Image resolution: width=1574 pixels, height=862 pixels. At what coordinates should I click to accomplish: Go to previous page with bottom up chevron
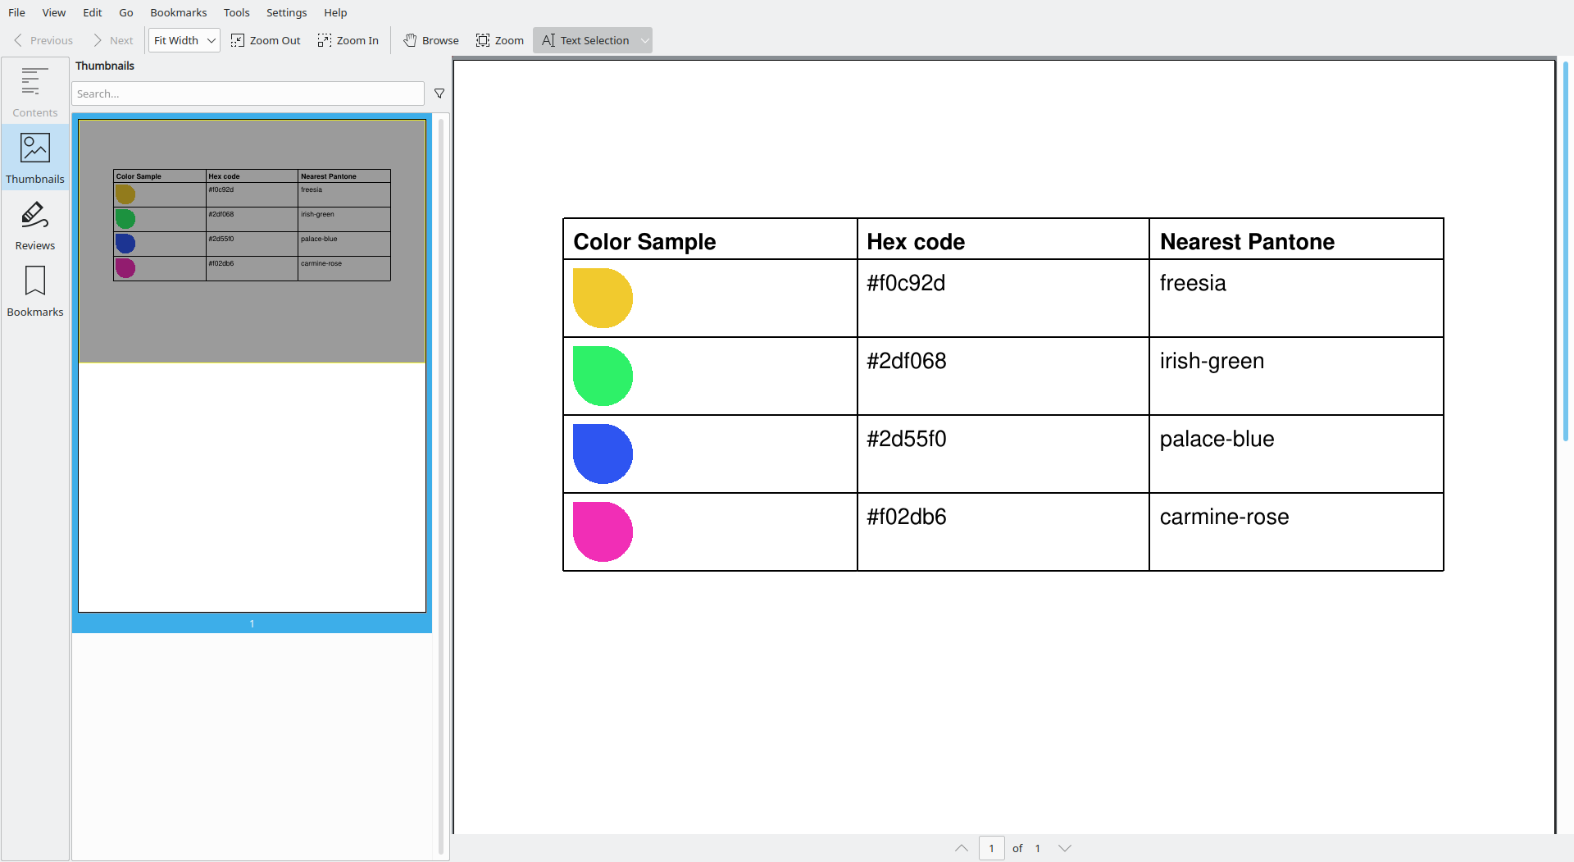tap(962, 848)
